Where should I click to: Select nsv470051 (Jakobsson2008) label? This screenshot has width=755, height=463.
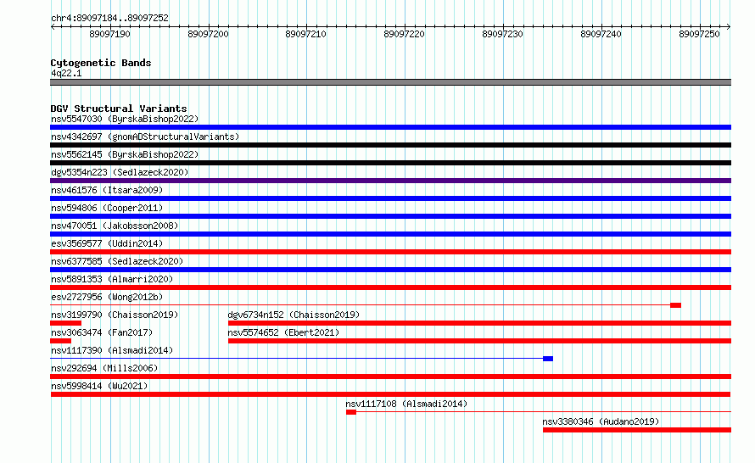(115, 226)
